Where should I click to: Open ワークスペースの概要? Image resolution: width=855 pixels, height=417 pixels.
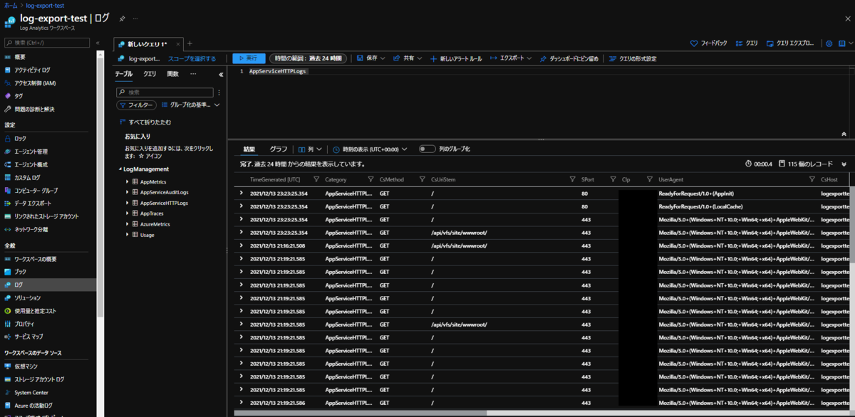click(x=36, y=259)
